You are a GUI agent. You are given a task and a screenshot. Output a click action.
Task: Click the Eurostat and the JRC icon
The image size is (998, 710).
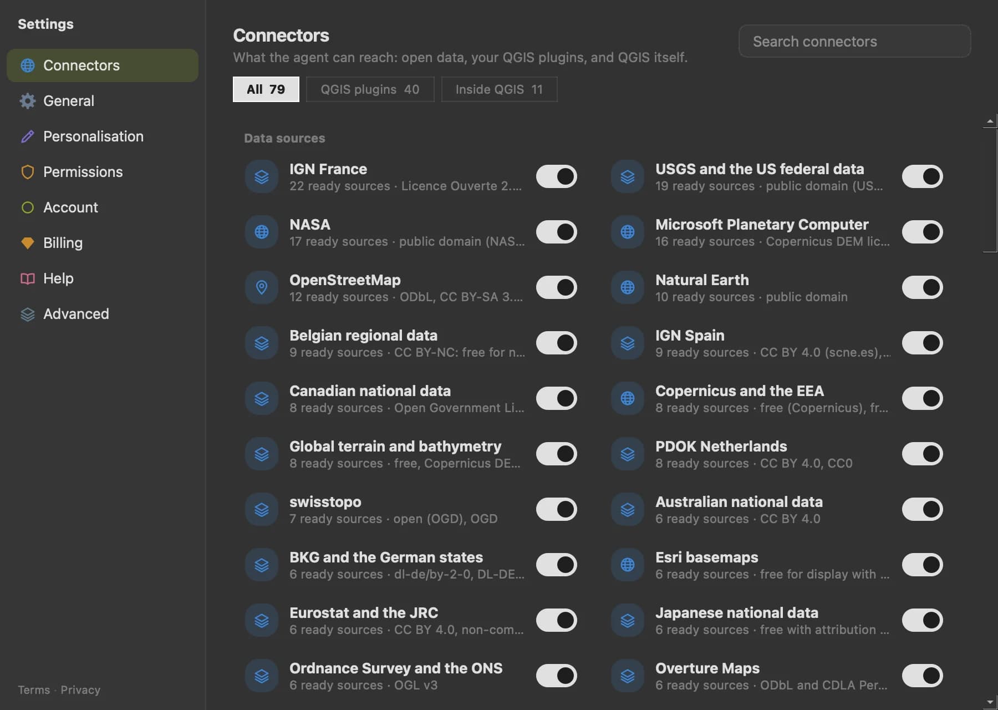pos(262,620)
